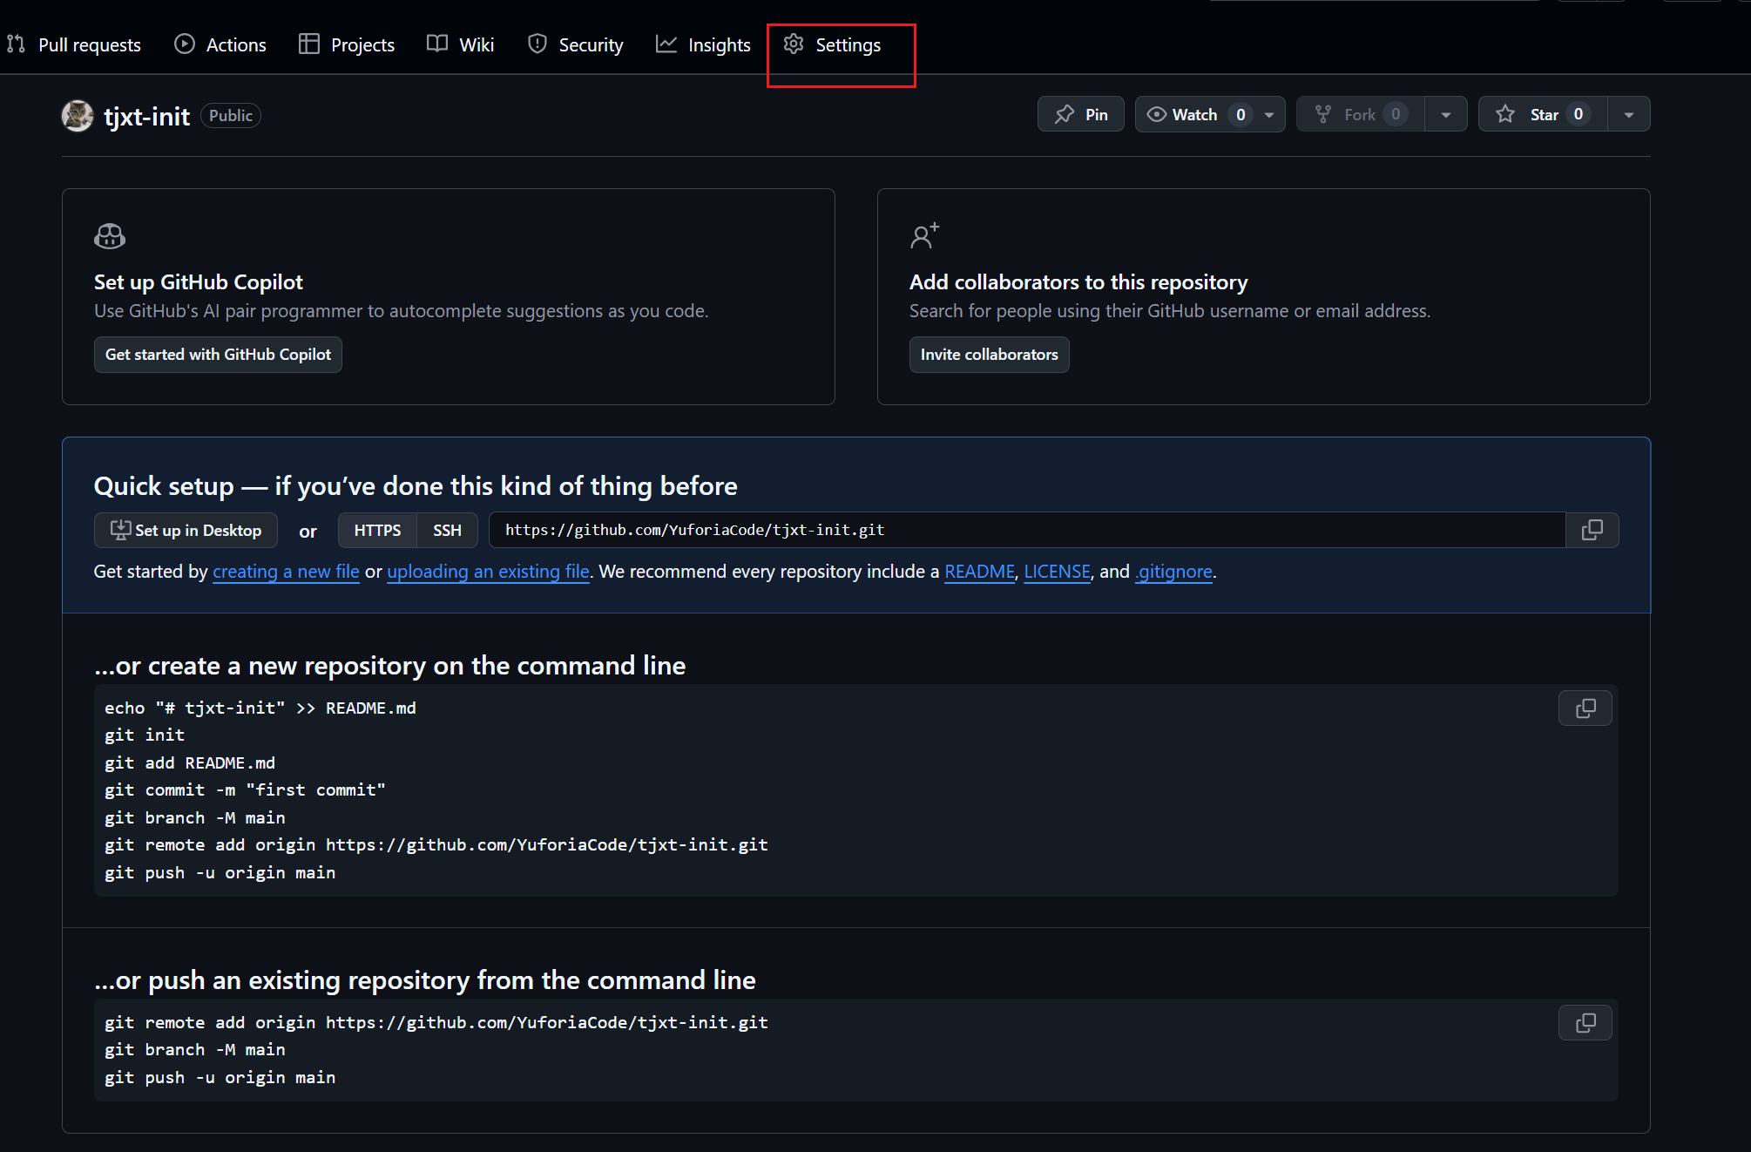Click the tjxt-init owner avatar

(78, 116)
